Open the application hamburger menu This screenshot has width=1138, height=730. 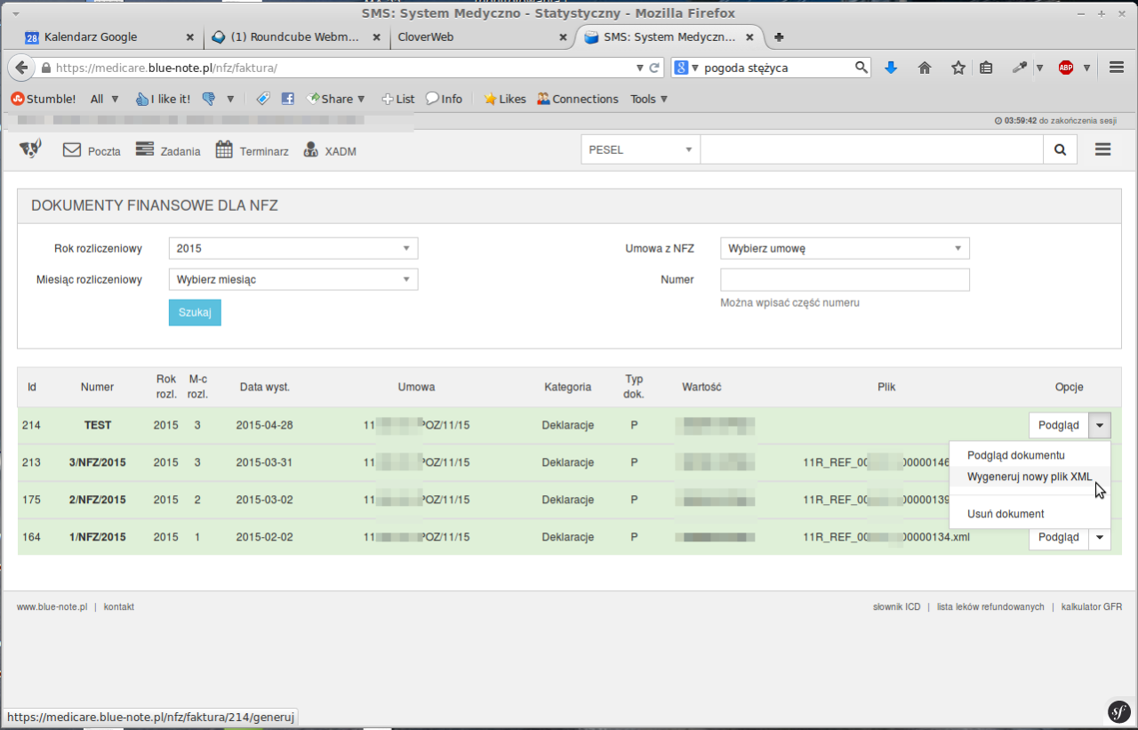pos(1102,150)
